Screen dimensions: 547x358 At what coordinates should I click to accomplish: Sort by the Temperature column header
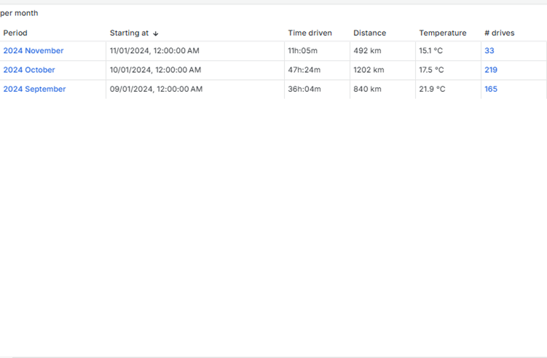pyautogui.click(x=443, y=33)
